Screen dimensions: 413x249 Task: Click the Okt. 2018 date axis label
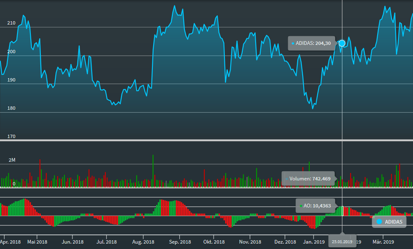click(x=214, y=242)
